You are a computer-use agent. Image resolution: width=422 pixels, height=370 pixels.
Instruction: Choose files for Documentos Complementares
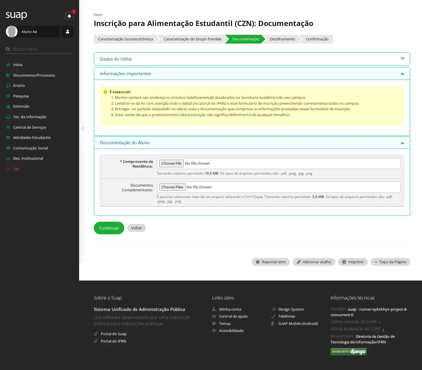click(172, 187)
